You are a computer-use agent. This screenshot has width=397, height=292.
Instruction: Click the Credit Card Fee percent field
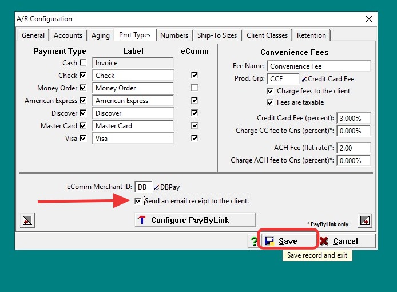click(x=354, y=119)
